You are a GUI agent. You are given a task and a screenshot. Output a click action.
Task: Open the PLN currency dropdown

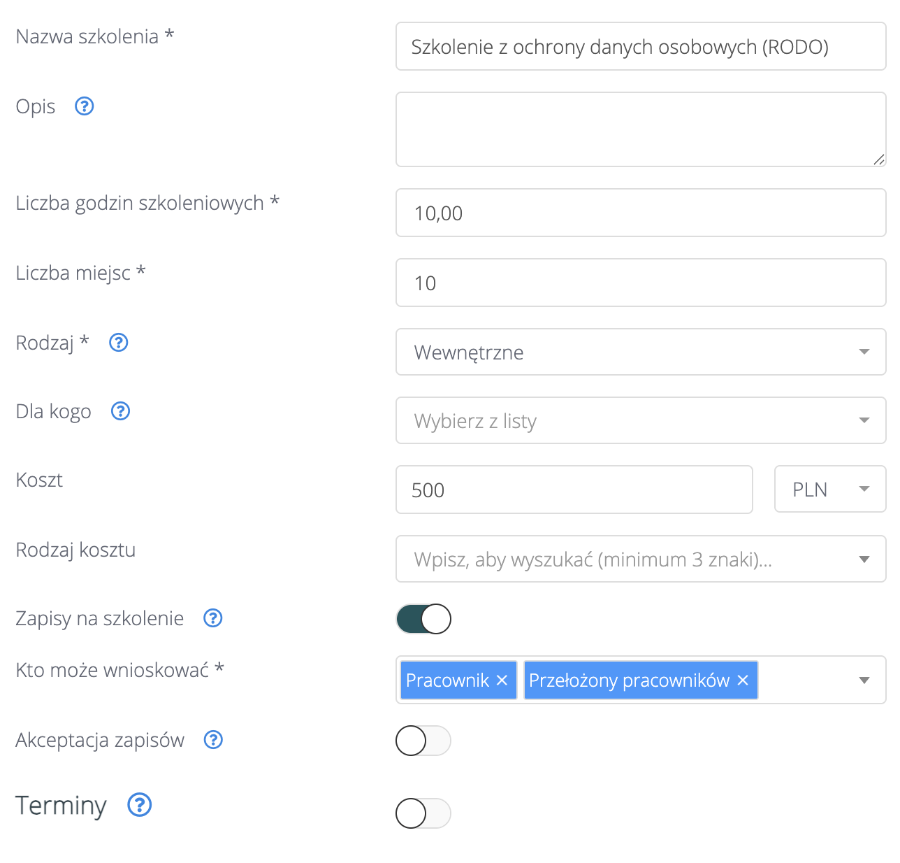click(829, 490)
